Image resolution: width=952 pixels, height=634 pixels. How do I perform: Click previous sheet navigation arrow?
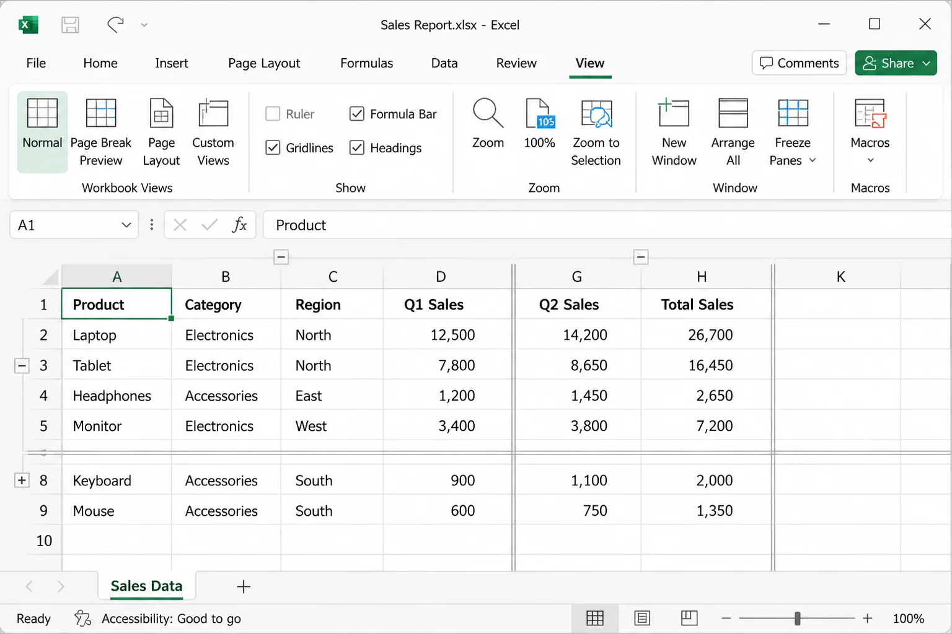click(x=29, y=586)
